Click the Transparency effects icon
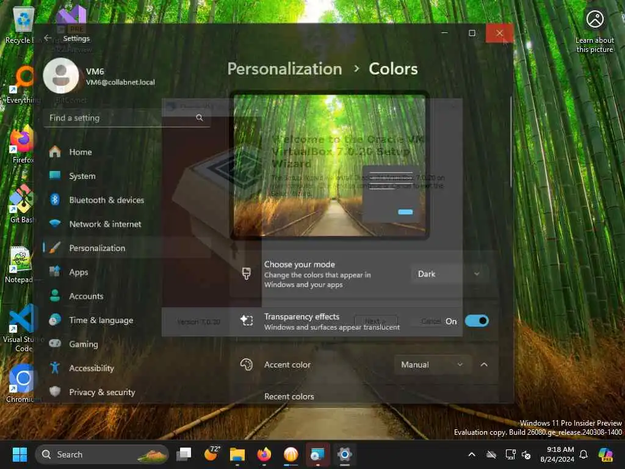 coord(247,320)
